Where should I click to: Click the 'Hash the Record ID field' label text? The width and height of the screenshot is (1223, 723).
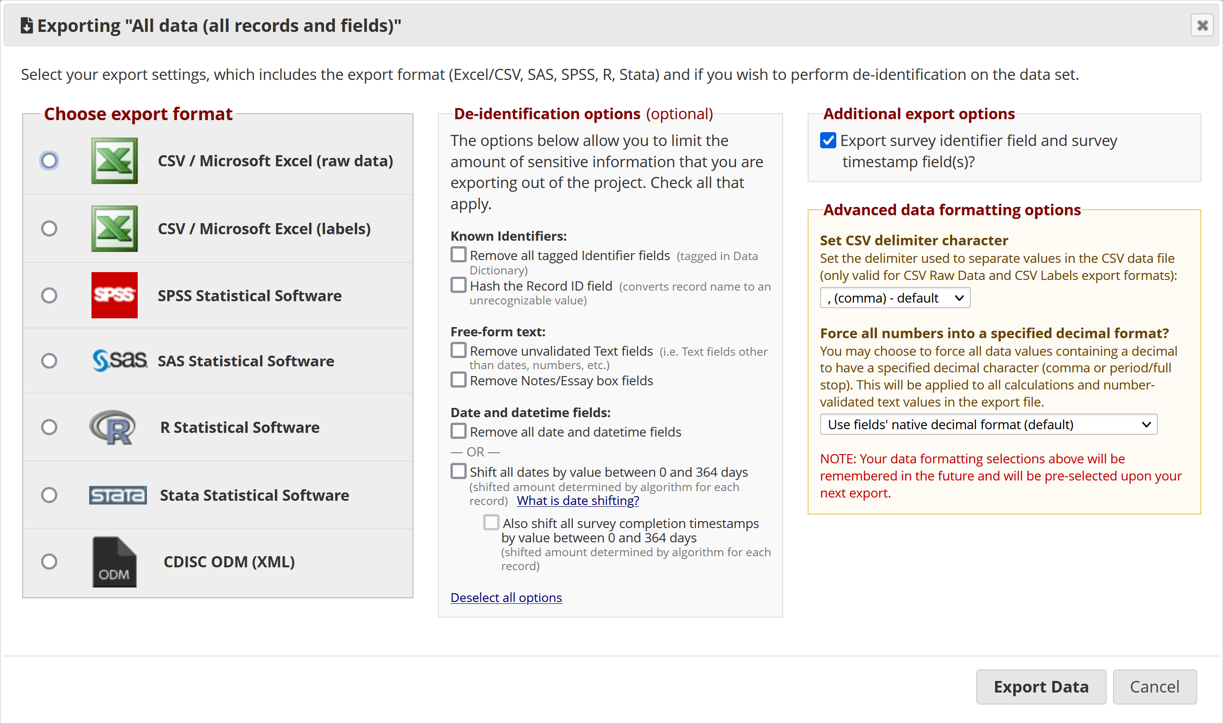tap(541, 286)
